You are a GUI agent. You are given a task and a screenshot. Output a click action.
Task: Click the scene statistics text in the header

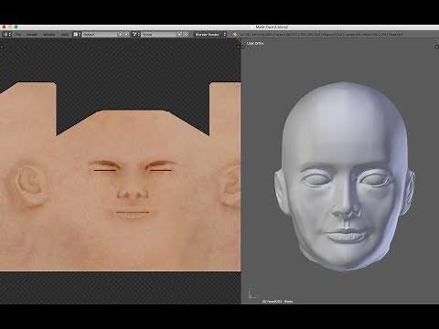[x=321, y=35]
